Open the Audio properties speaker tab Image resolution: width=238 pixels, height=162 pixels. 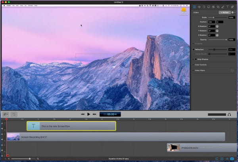(x=199, y=7)
